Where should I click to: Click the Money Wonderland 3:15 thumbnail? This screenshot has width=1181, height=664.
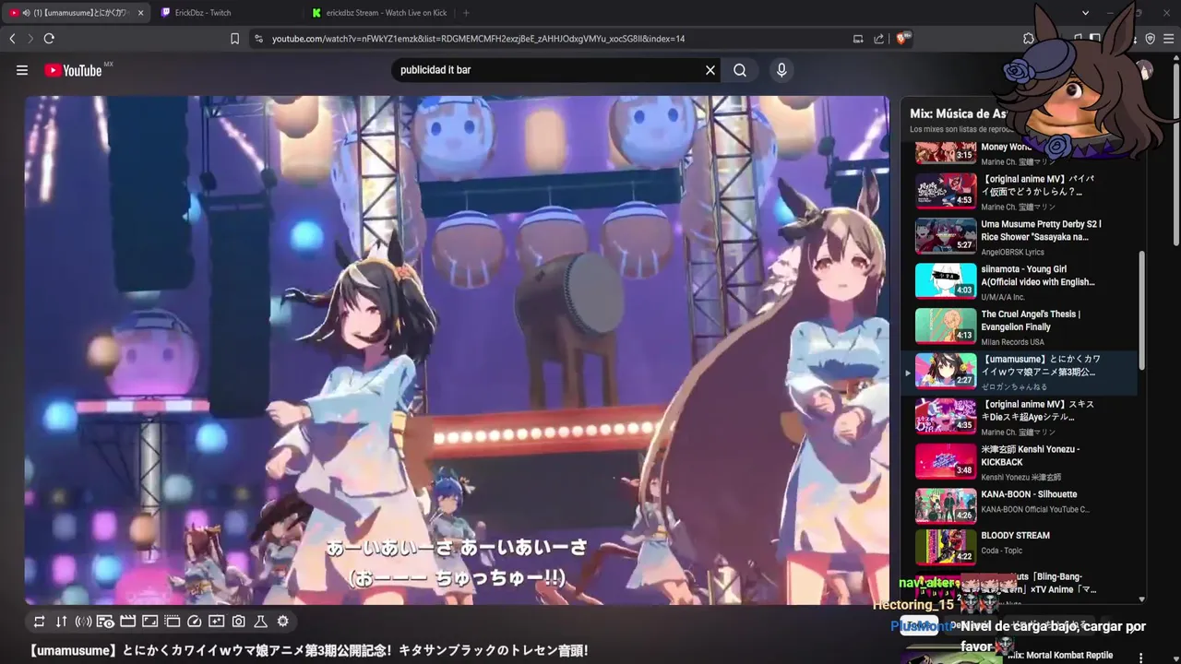946,151
